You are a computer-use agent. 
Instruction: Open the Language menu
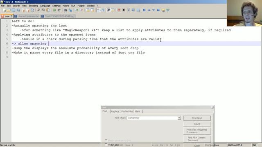45,6
